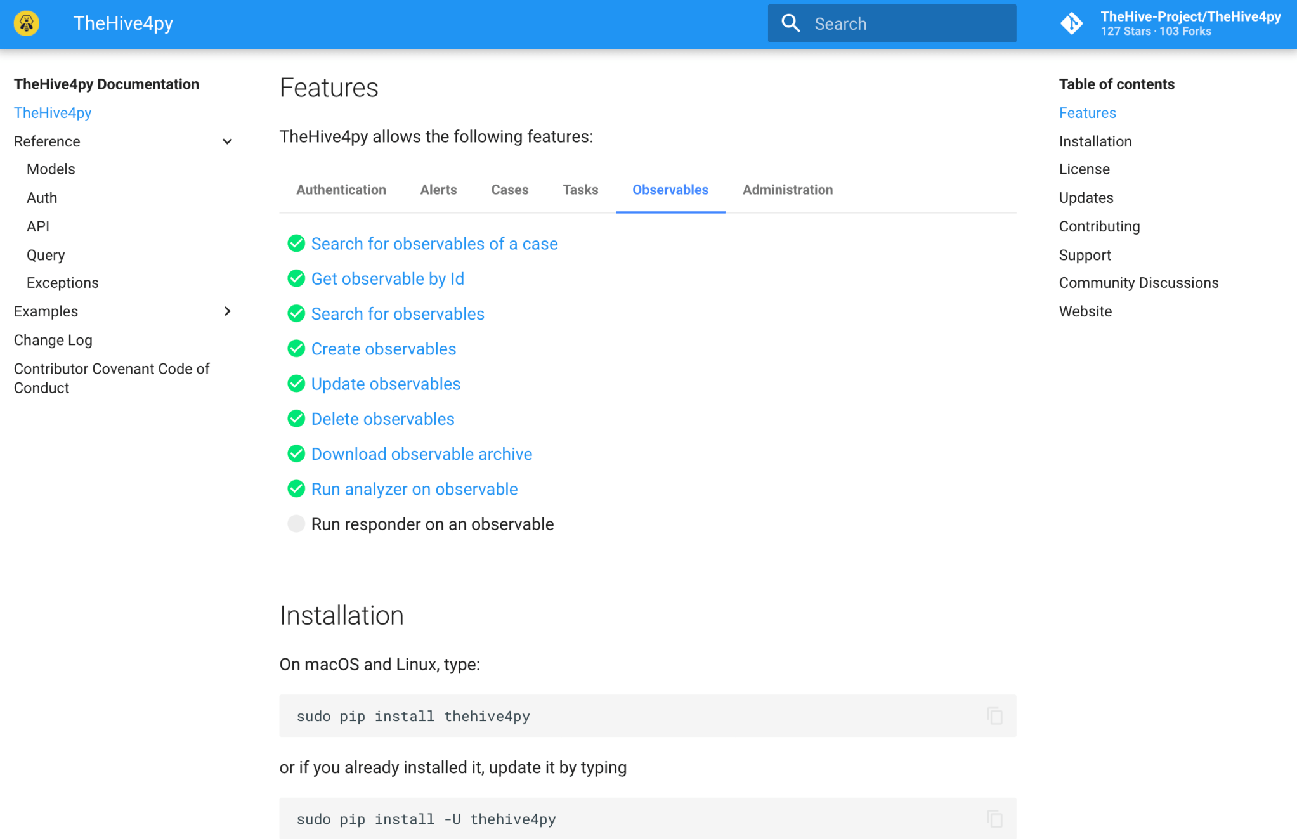This screenshot has height=839, width=1297.
Task: Copy the 'sudo pip install thehive4py' code
Action: point(994,715)
